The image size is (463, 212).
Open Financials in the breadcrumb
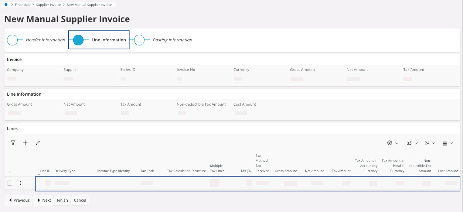[23, 5]
